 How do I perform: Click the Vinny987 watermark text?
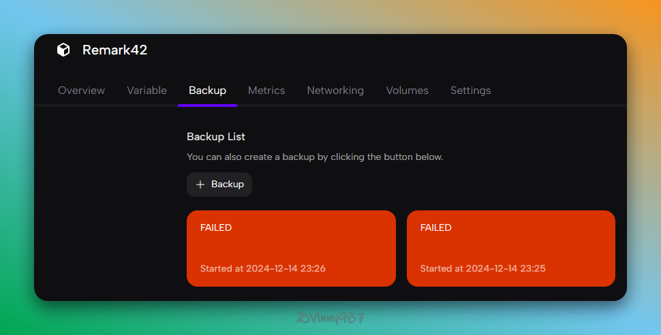(x=330, y=318)
